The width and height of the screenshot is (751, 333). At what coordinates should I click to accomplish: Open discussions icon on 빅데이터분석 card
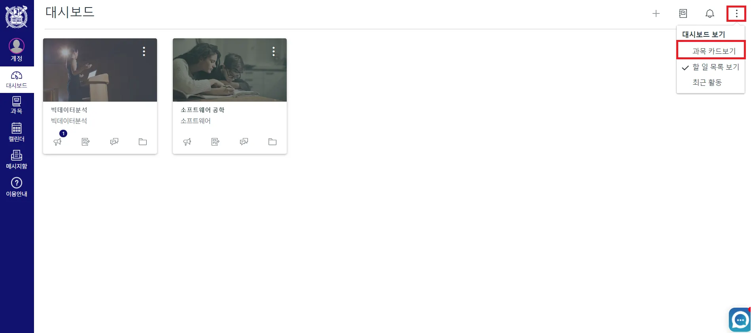coord(114,142)
